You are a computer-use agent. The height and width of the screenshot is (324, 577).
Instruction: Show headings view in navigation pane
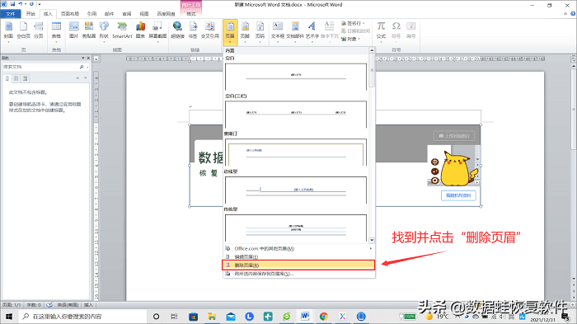pos(7,78)
